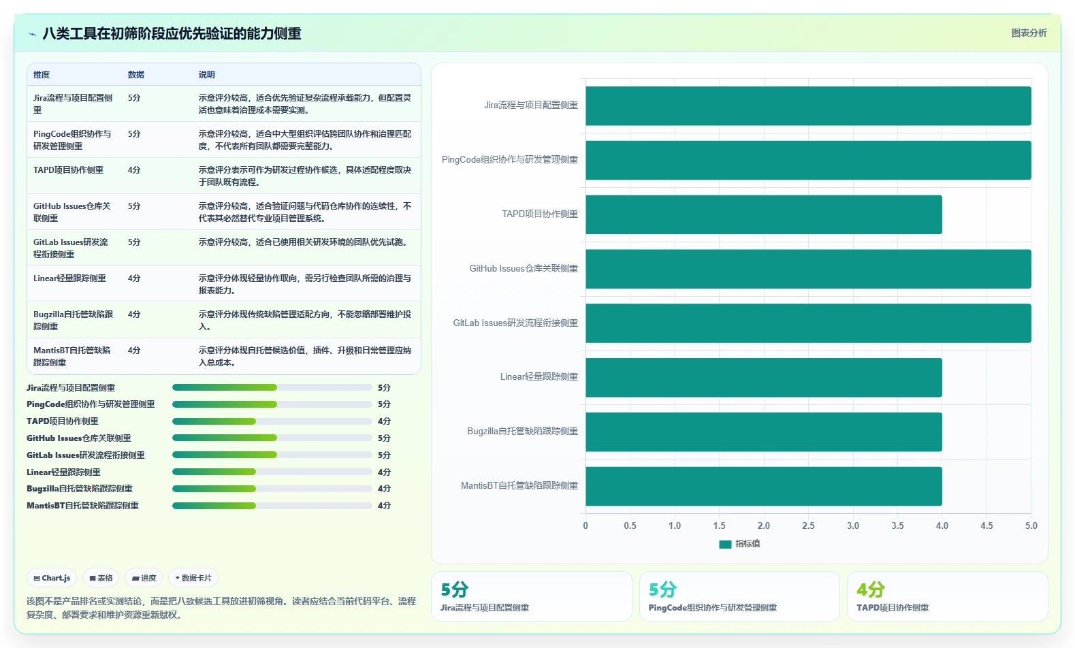Click the description starting 示意评分较高，适合已使用相关研发环境
The height and width of the screenshot is (648, 1075).
coord(303,242)
